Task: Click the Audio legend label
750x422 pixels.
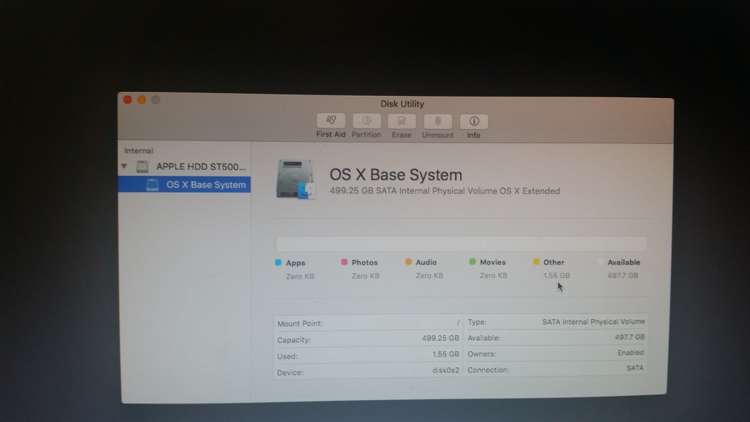Action: click(x=426, y=263)
